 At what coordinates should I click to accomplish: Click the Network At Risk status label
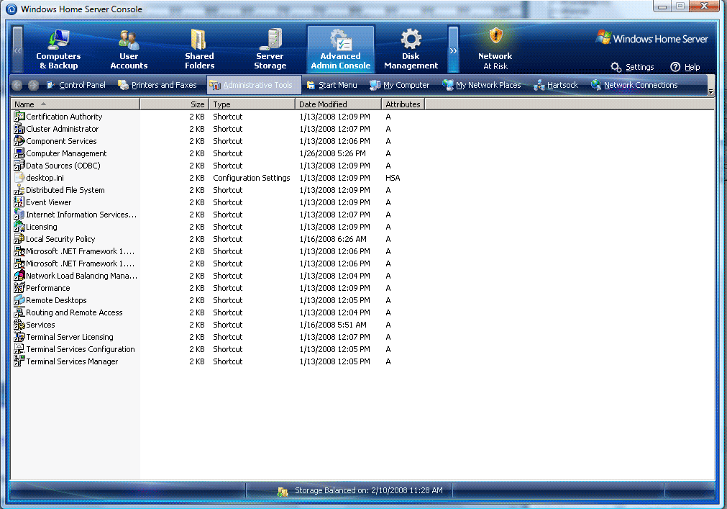tap(495, 61)
